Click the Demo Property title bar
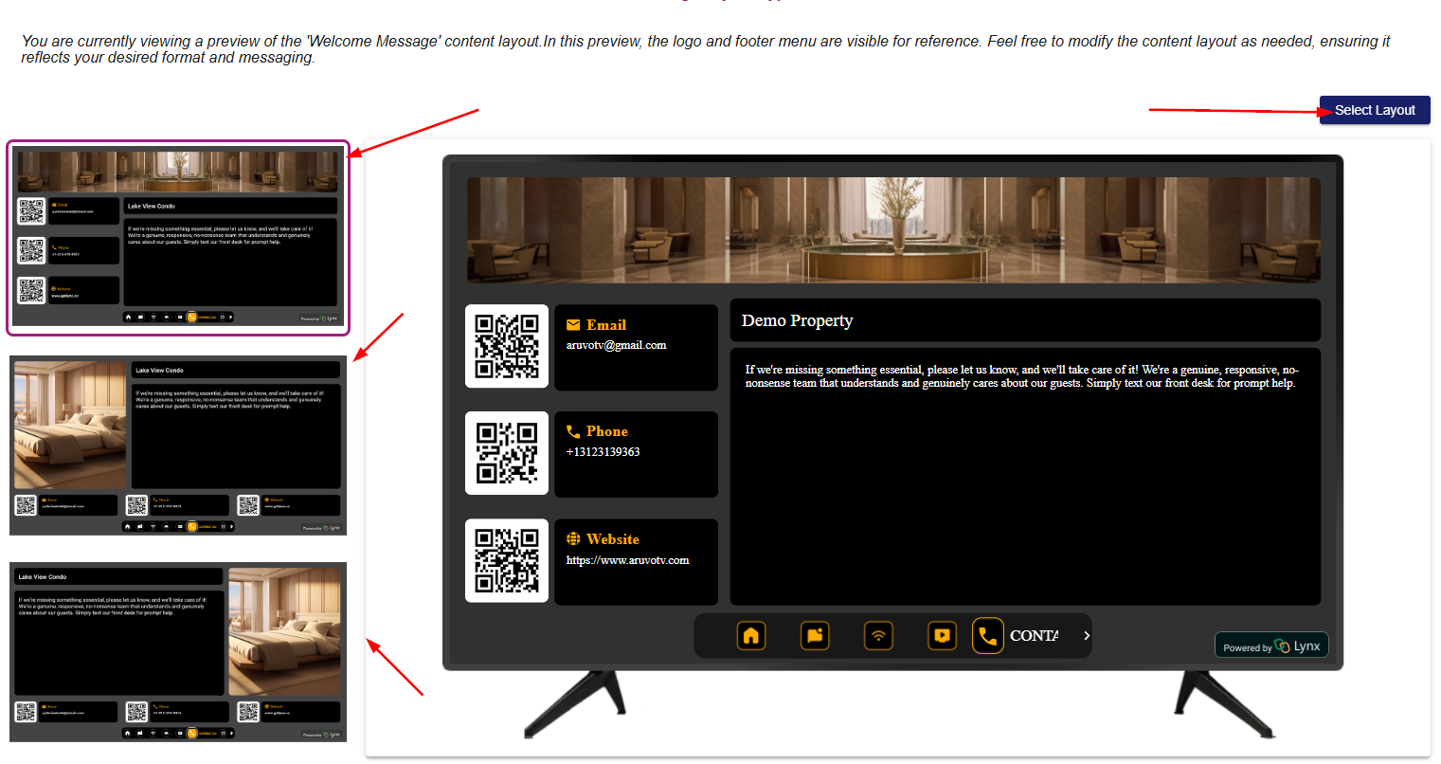Screen dimensions: 1441x764 coord(1025,320)
